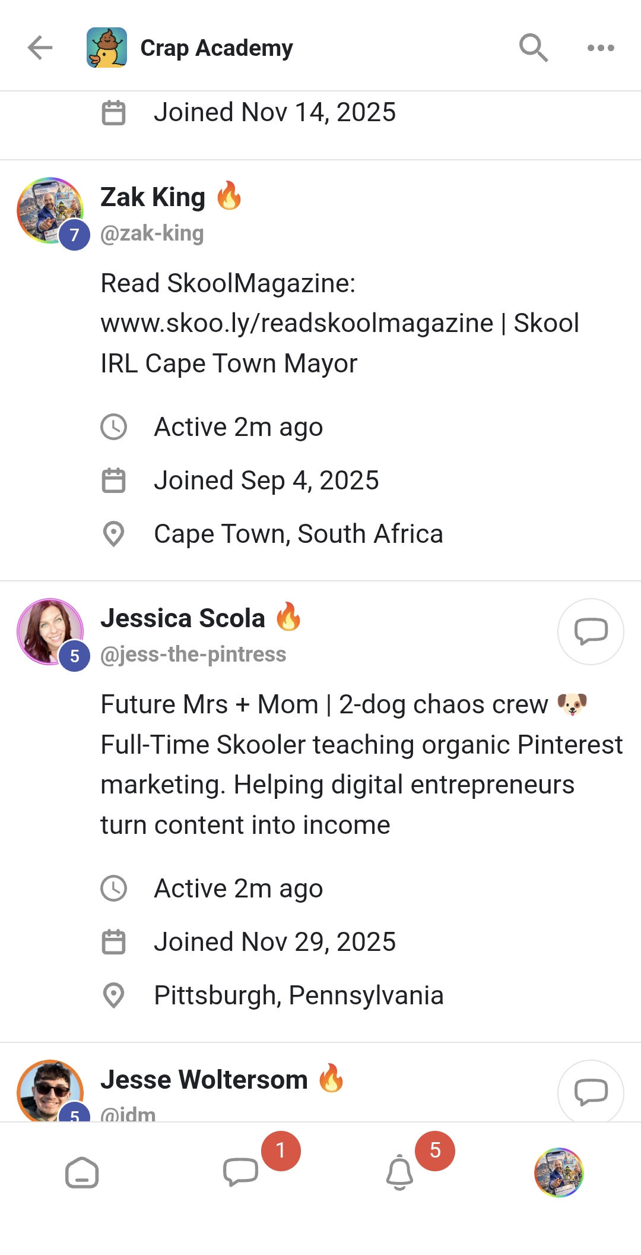Open the three-dot more options menu

tap(601, 48)
